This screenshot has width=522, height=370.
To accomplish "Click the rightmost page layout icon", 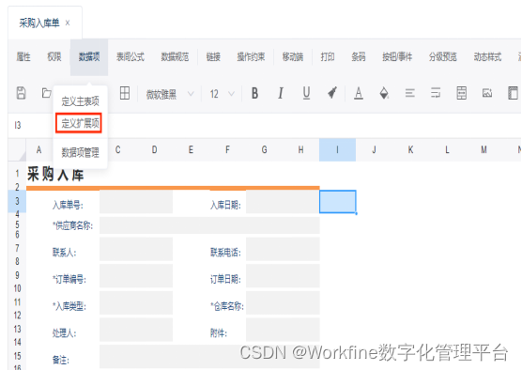I will 513,93.
